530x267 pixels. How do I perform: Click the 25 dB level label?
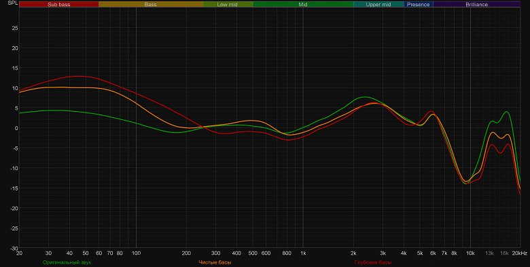[x=15, y=28]
